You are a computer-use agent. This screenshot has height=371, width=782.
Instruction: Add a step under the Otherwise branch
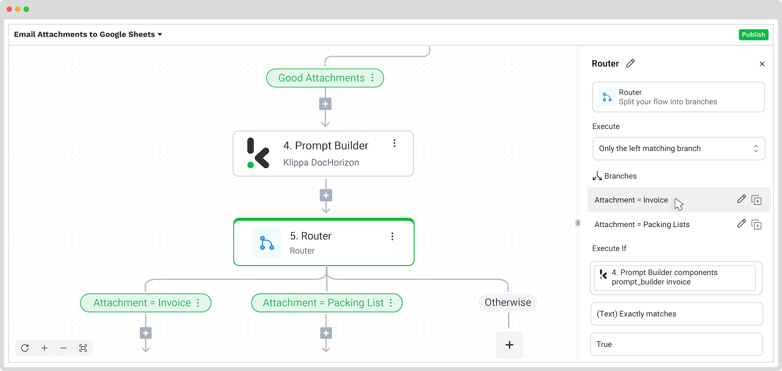pos(509,345)
